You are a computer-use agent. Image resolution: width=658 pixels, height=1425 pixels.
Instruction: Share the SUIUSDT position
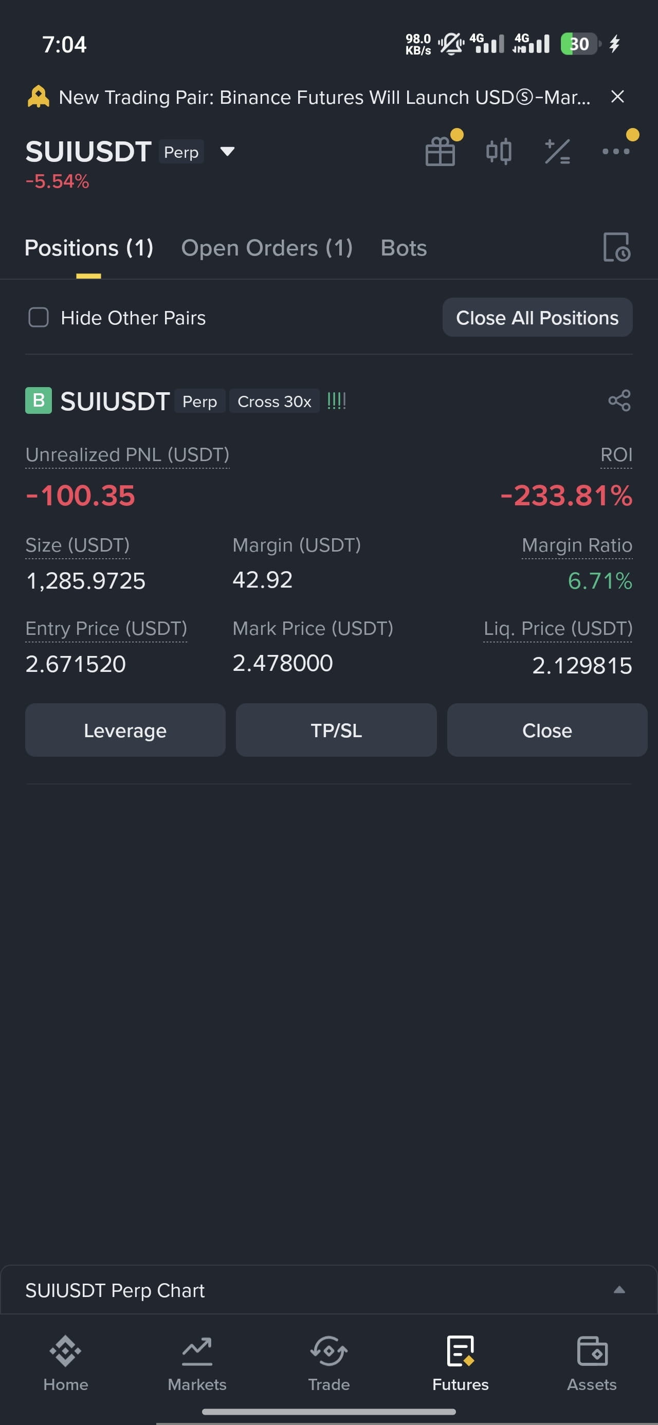[x=619, y=400]
